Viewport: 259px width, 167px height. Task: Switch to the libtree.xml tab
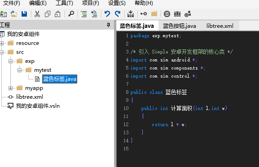220,26
